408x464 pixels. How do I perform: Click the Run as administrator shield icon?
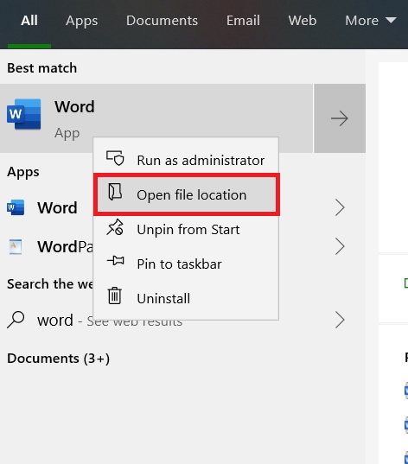pos(115,158)
